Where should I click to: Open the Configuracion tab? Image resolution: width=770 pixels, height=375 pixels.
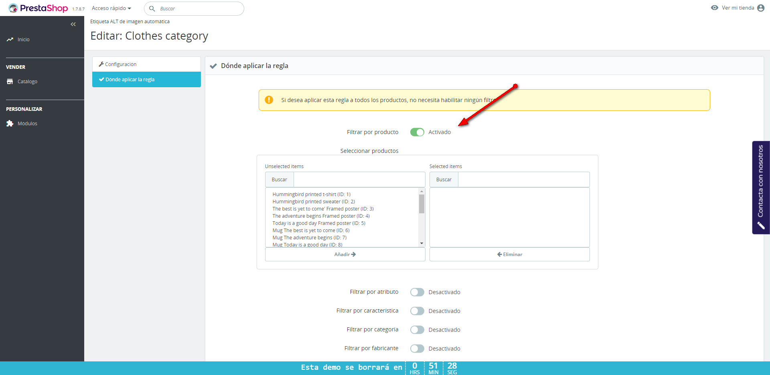tap(146, 64)
